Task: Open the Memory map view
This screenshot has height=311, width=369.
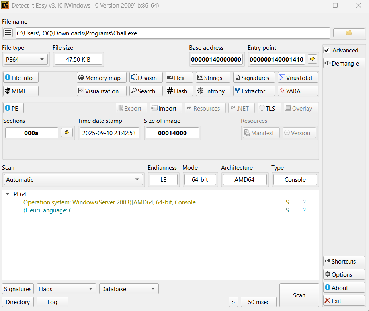Action: (x=102, y=78)
